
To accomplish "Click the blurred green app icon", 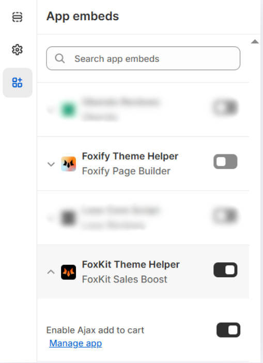I will click(x=68, y=109).
